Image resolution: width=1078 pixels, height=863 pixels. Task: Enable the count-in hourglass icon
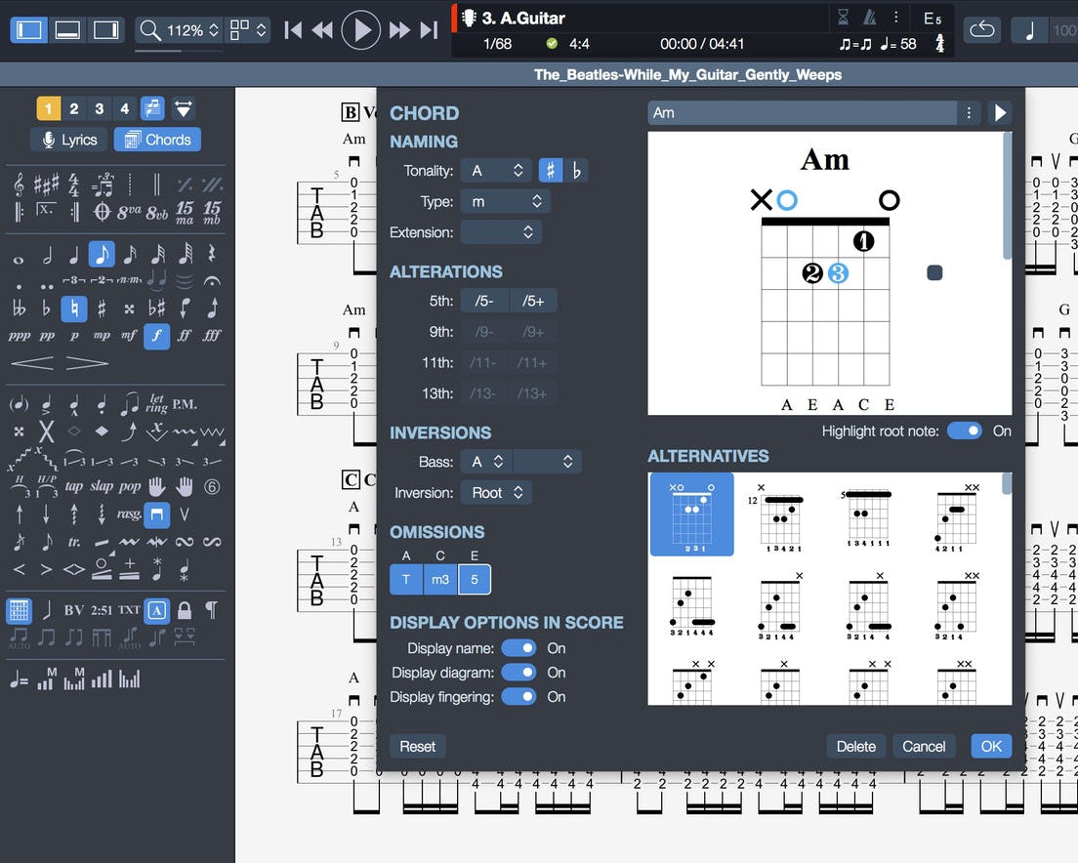point(844,17)
